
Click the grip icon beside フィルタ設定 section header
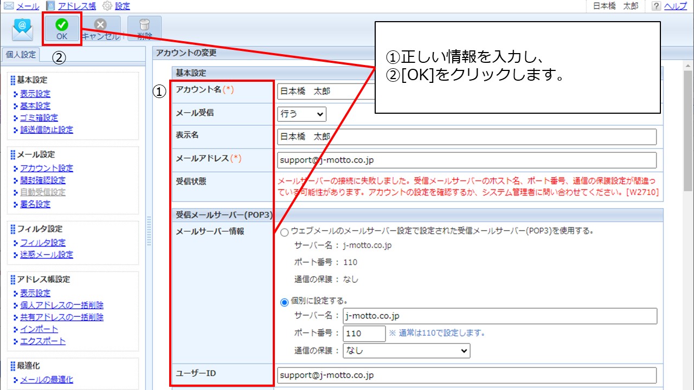[x=13, y=229]
